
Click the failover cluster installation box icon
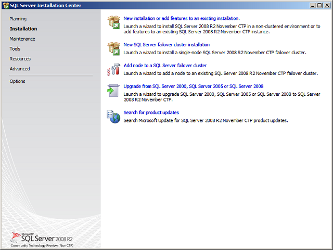pos(113,48)
